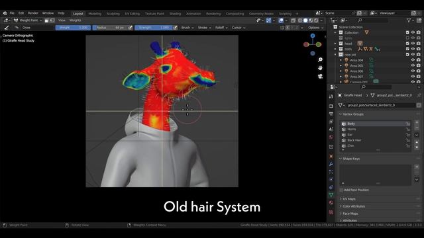Open Material properties tab icon
This screenshot has height=238, width=424.
click(x=331, y=203)
